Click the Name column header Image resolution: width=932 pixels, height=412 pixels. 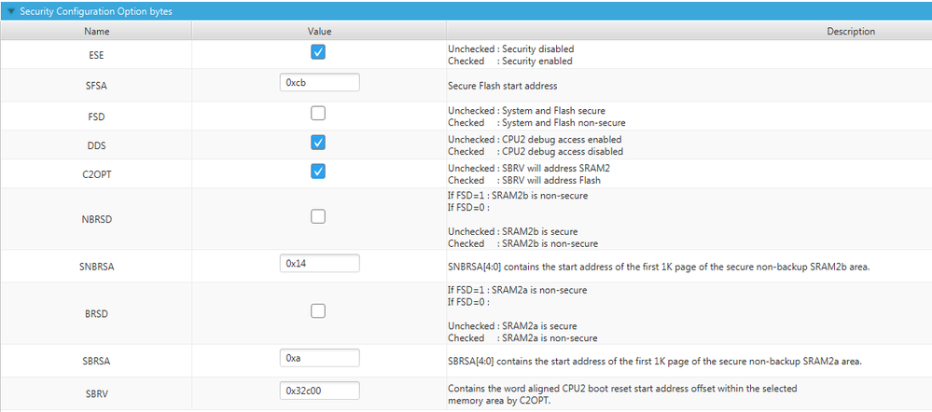96,31
